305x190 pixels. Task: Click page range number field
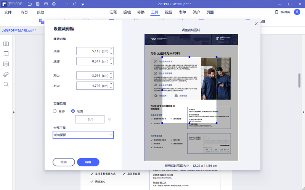[x=90, y=119]
